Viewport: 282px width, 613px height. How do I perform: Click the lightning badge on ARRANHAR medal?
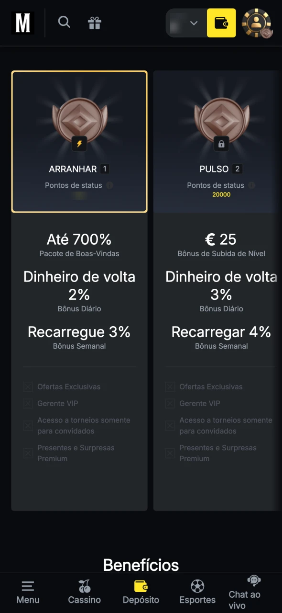(79, 143)
